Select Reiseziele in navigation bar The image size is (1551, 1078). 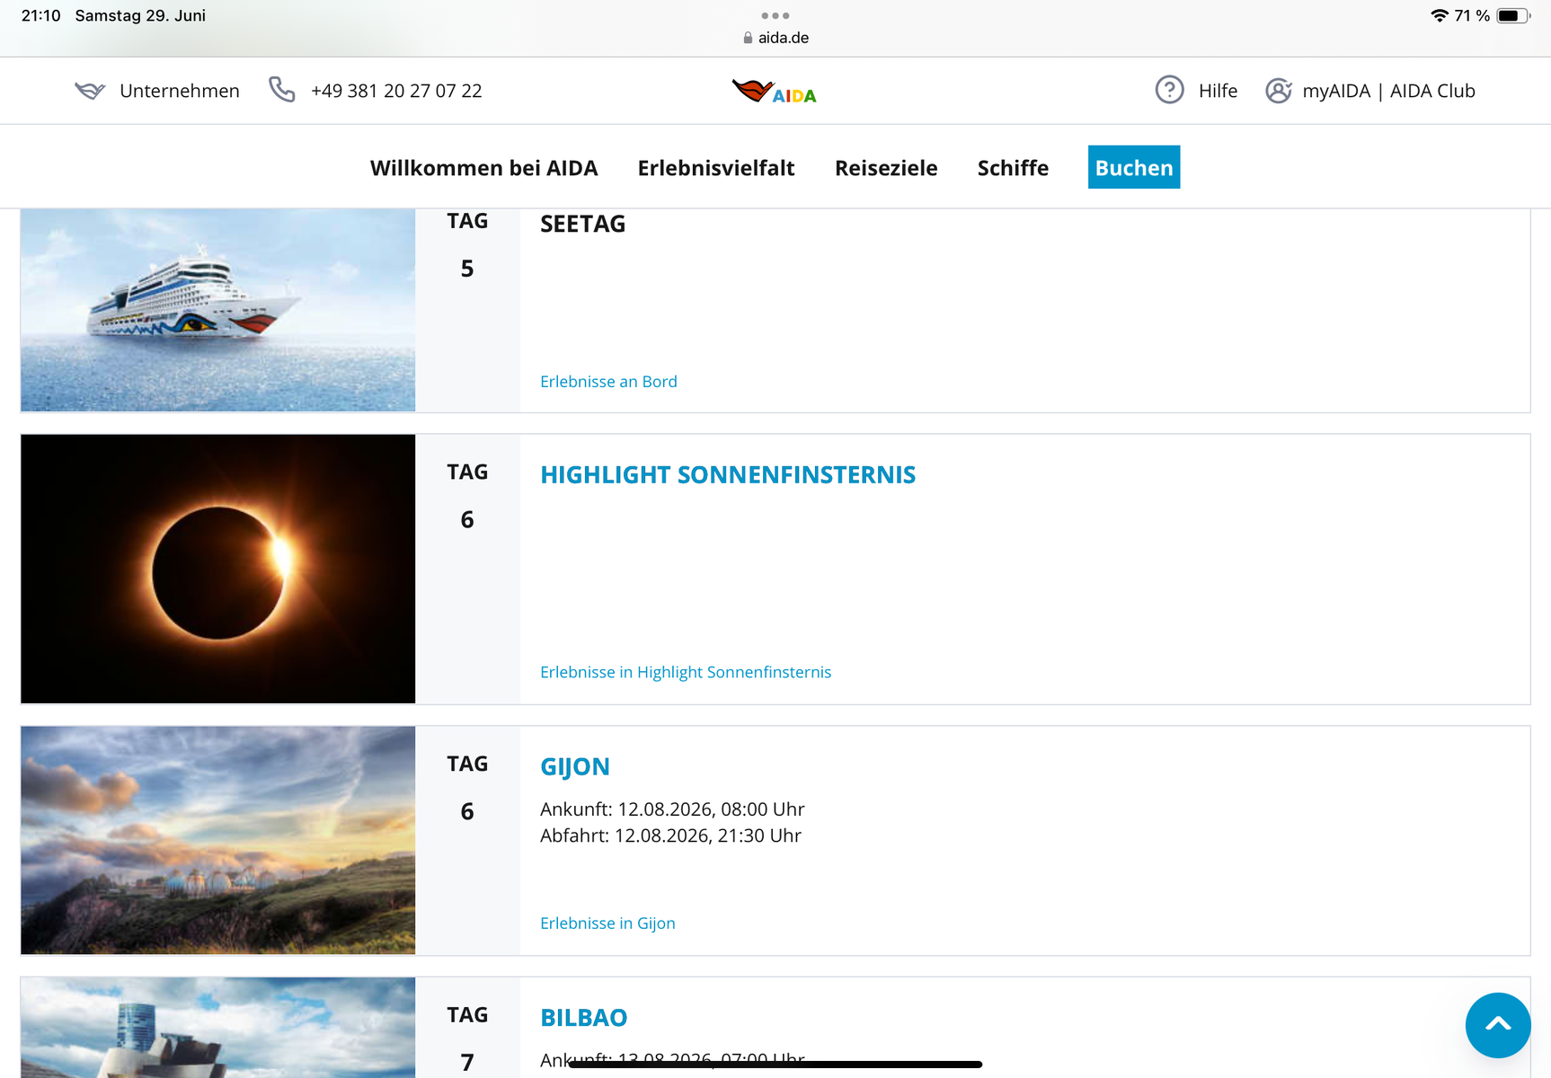click(886, 168)
